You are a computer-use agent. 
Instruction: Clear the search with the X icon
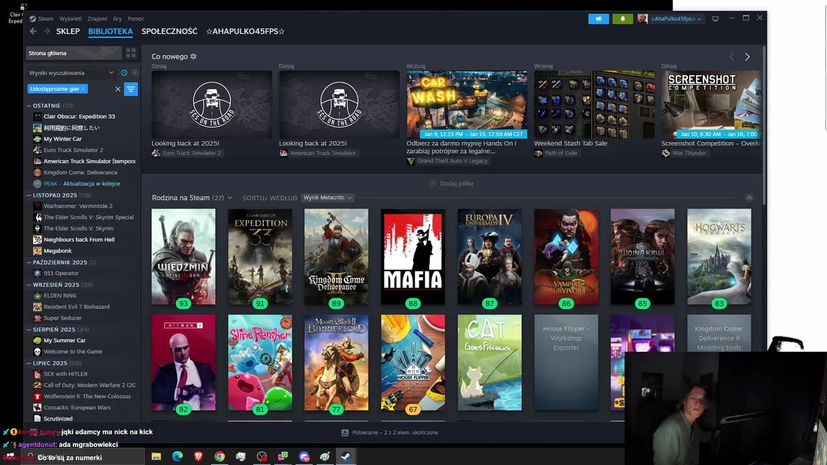coord(118,88)
